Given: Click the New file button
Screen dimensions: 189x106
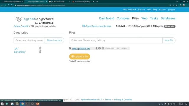Looking at the screenshot, I should pos(169,40).
